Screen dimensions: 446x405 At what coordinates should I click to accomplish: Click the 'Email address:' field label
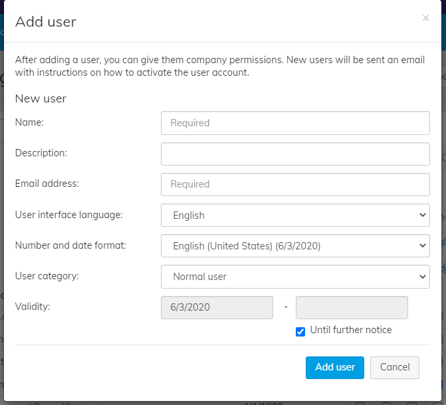(x=47, y=184)
